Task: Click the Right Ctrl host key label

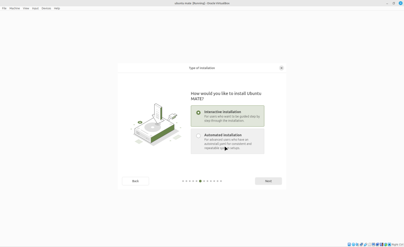Action: [398, 245]
